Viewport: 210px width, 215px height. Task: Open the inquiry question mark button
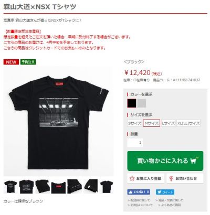(x=185, y=178)
